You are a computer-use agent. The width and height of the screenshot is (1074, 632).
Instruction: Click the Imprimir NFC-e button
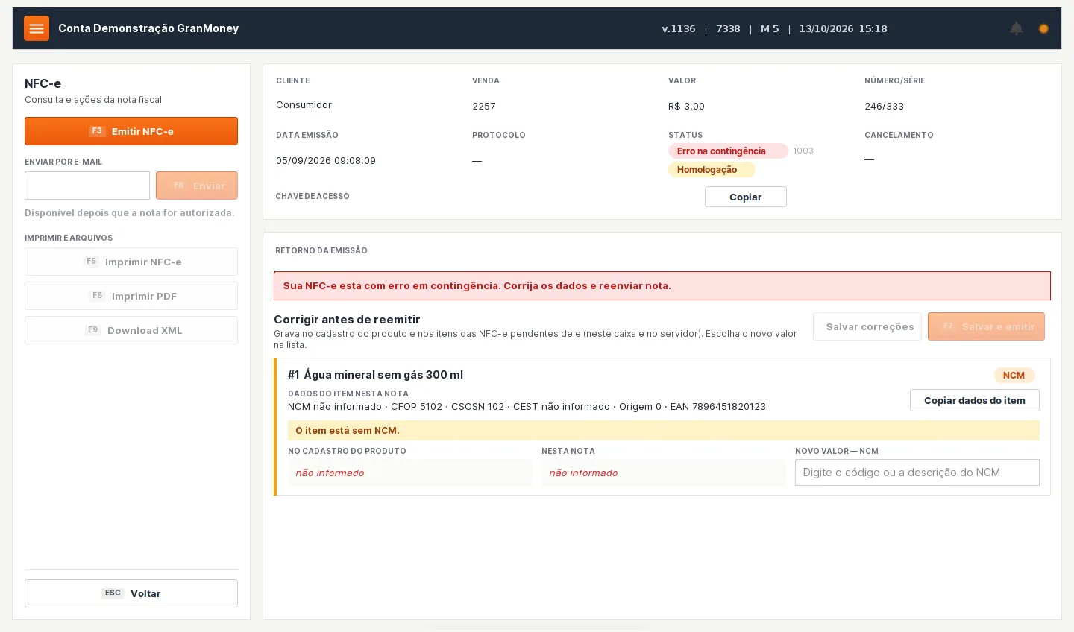coord(131,262)
